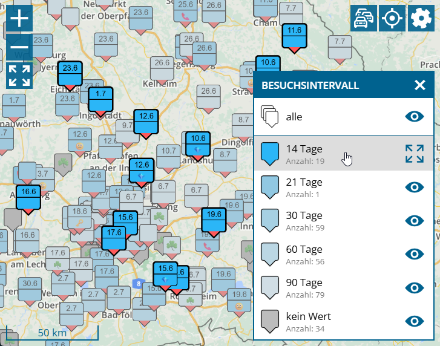
Task: Click the 21 Tage color swatch
Action: pyautogui.click(x=270, y=188)
